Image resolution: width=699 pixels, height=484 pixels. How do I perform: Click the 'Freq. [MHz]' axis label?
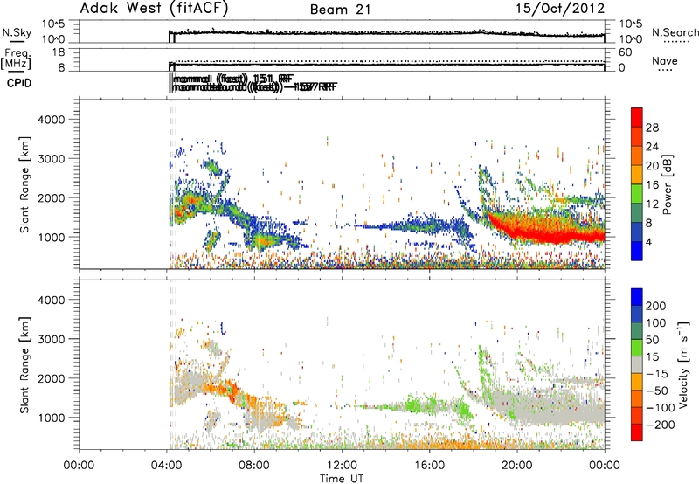[16, 59]
